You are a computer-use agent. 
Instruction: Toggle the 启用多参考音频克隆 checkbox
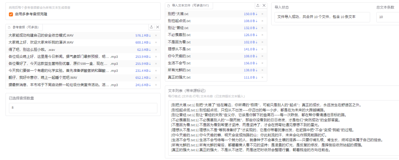[11, 14]
